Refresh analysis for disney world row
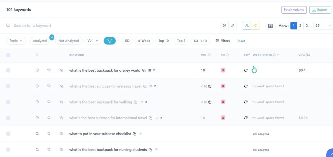This screenshot has height=157, width=333. [246, 70]
